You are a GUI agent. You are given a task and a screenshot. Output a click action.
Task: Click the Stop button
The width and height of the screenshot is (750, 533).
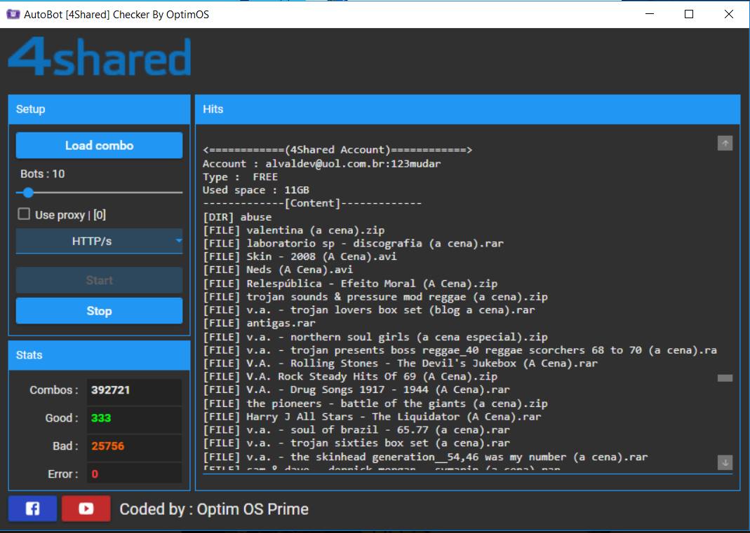99,311
